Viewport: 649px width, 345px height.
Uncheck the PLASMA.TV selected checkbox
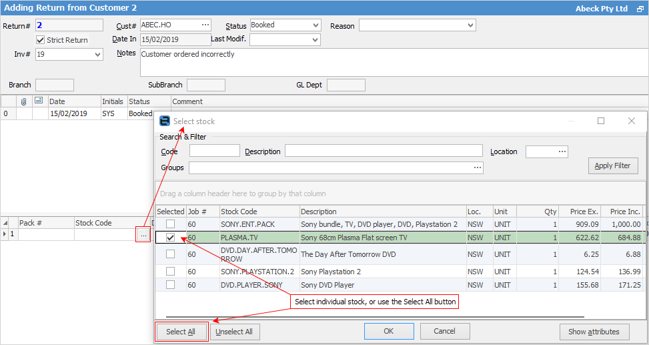tap(171, 238)
